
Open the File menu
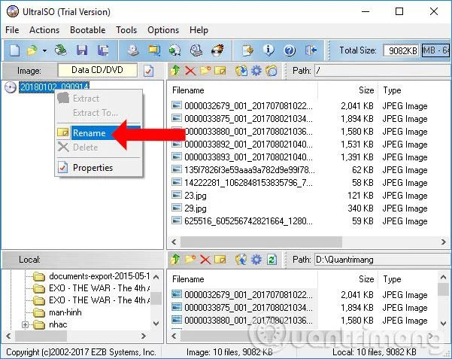click(x=12, y=30)
